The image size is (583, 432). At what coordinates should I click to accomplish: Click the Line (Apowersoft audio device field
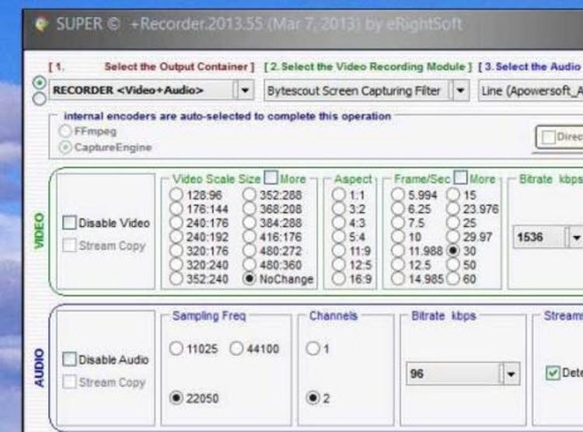pos(531,91)
